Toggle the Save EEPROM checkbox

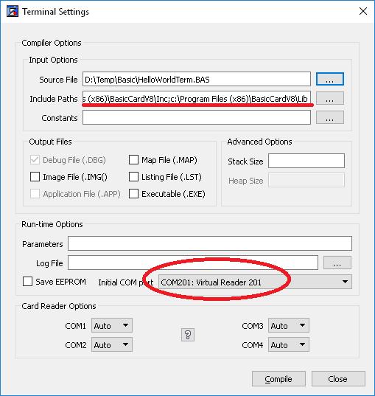pos(27,282)
